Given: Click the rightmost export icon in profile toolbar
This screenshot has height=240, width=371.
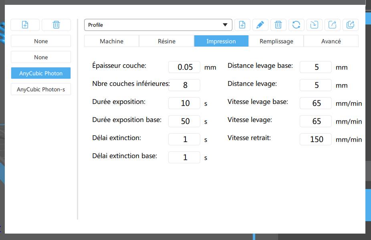Looking at the screenshot, I should click(x=350, y=25).
